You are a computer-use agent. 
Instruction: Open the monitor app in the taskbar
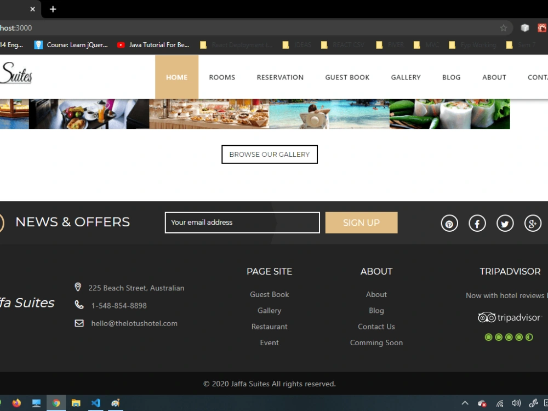pos(36,403)
